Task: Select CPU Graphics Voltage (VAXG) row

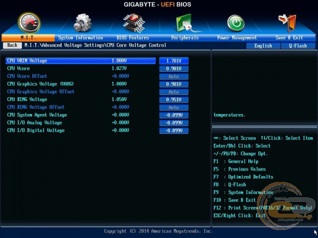Action: pos(80,84)
